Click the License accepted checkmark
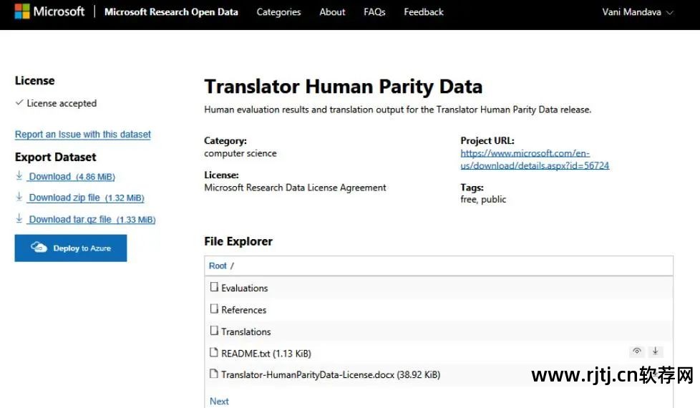The width and height of the screenshot is (700, 408). [19, 102]
